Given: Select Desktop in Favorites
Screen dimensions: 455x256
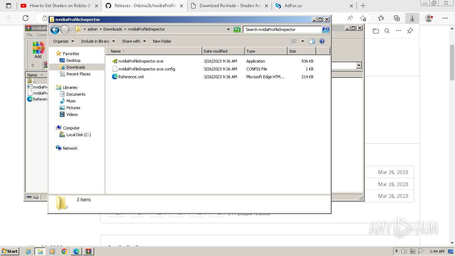Looking at the screenshot, I should [x=73, y=60].
